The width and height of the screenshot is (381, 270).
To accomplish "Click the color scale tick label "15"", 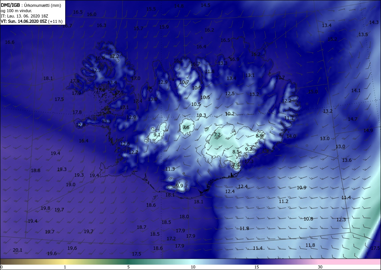I will tap(256, 267).
